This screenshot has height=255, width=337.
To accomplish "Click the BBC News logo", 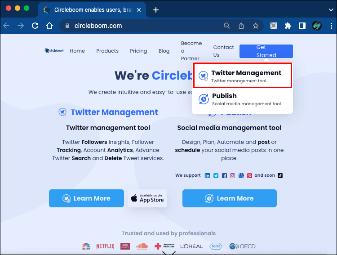I will [x=125, y=246].
